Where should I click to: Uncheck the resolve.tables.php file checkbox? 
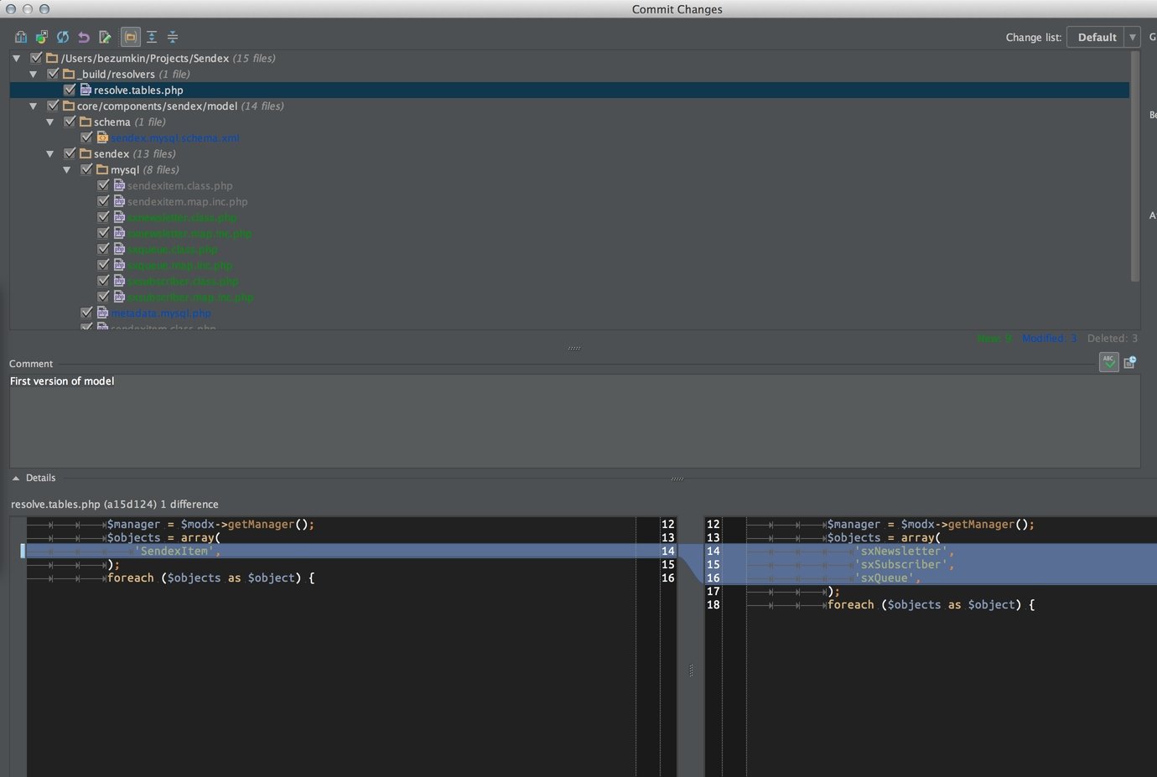[x=70, y=90]
